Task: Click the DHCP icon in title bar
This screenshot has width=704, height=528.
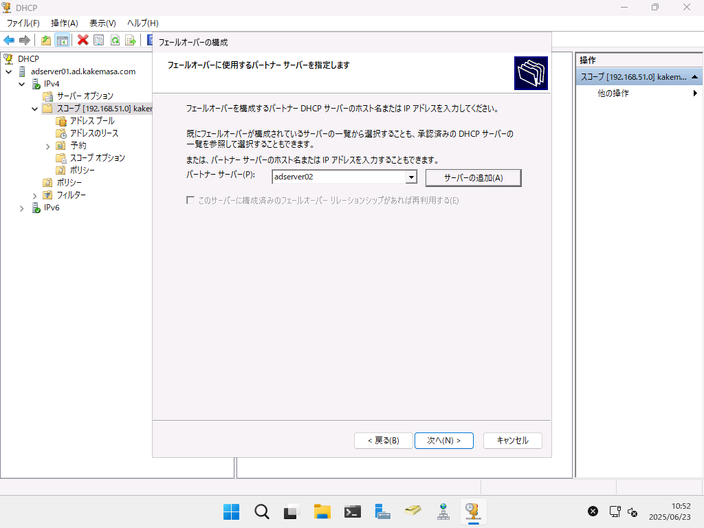Action: pyautogui.click(x=7, y=7)
